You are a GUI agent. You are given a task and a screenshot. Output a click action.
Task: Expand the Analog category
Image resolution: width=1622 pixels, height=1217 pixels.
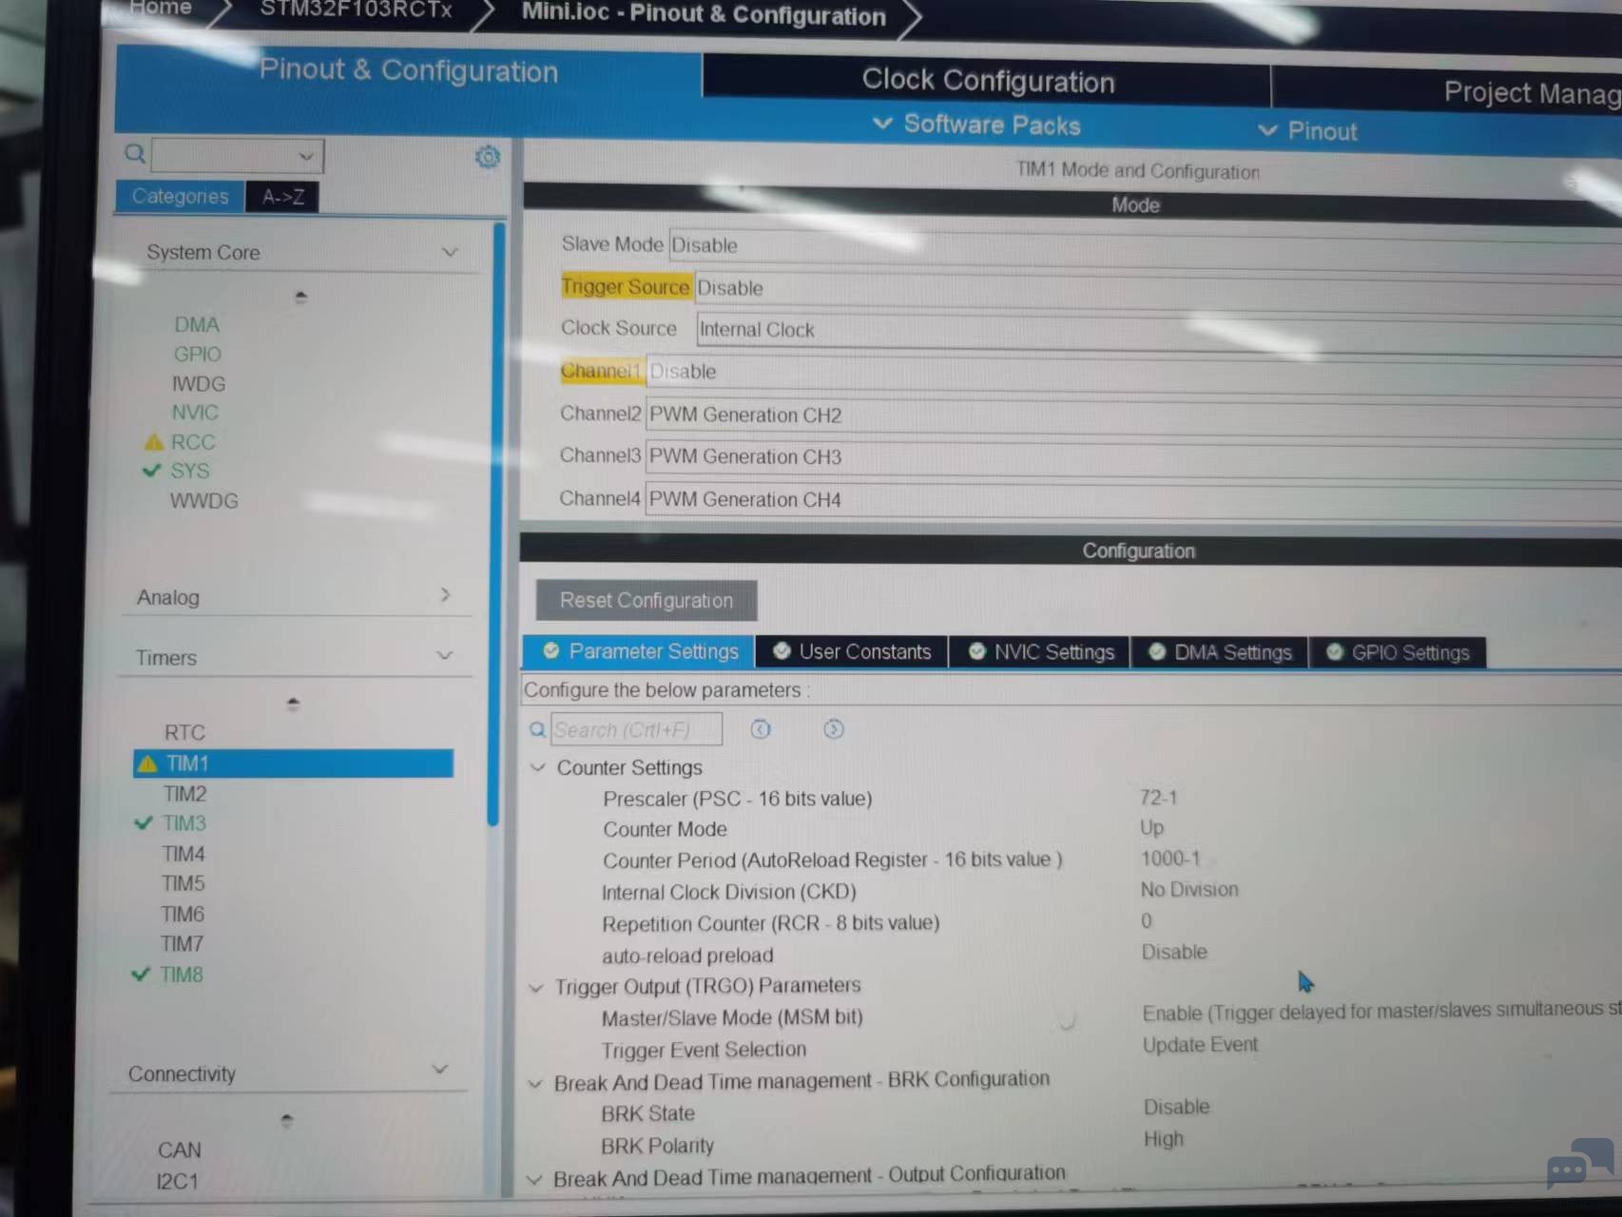point(445,595)
